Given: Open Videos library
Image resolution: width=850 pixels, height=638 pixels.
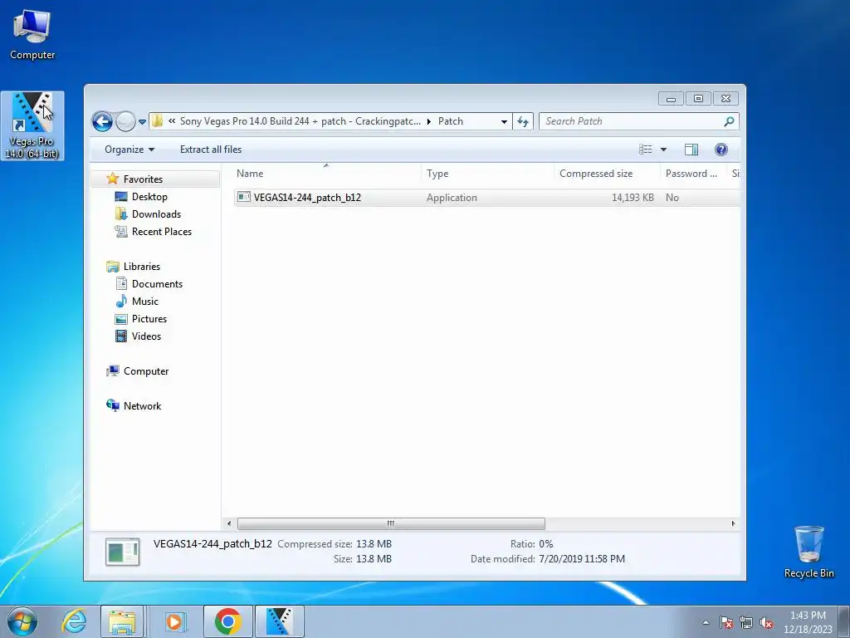Looking at the screenshot, I should pyautogui.click(x=146, y=336).
